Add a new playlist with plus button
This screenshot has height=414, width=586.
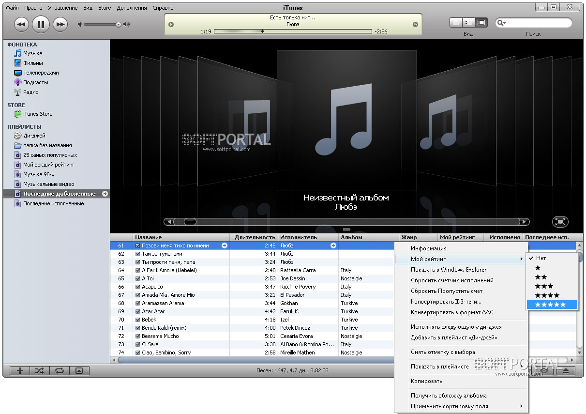click(20, 370)
